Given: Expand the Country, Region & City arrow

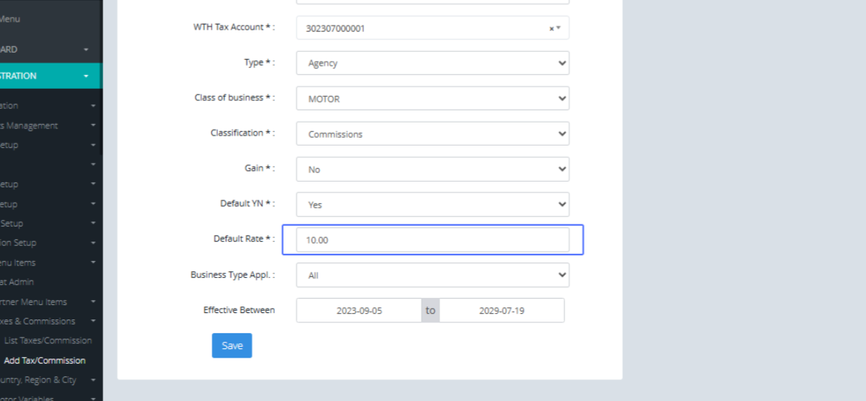Looking at the screenshot, I should pos(93,380).
